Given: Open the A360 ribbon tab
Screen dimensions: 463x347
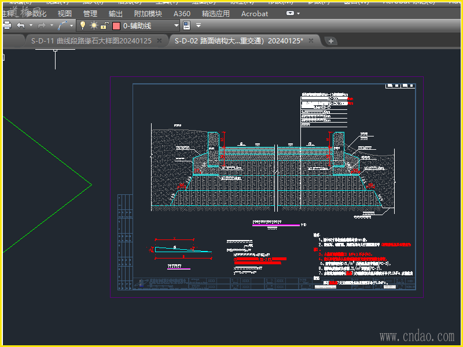Looking at the screenshot, I should (x=182, y=13).
